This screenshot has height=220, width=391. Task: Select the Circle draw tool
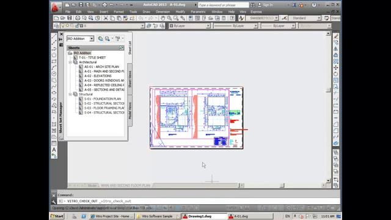54,74
